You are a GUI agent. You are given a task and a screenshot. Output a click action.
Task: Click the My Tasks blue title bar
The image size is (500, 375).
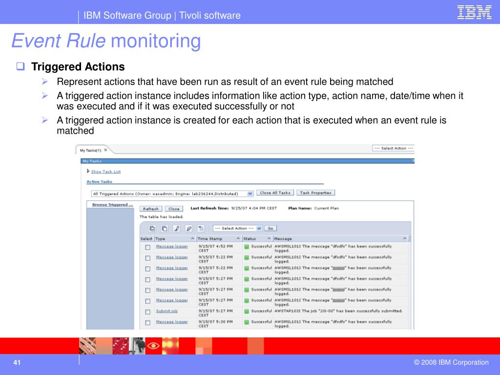click(248, 161)
